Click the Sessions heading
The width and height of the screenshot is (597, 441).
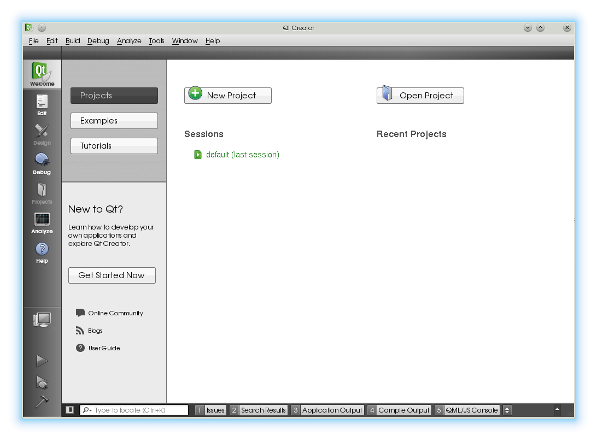point(204,134)
